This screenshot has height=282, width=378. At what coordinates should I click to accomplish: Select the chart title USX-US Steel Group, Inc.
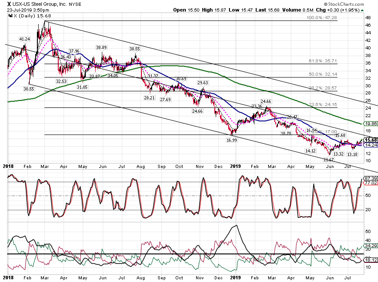40,4
